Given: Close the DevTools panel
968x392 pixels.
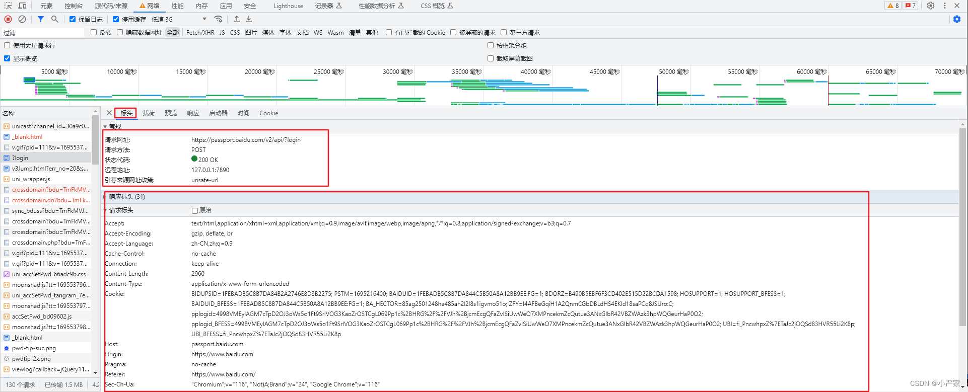Looking at the screenshot, I should [957, 6].
